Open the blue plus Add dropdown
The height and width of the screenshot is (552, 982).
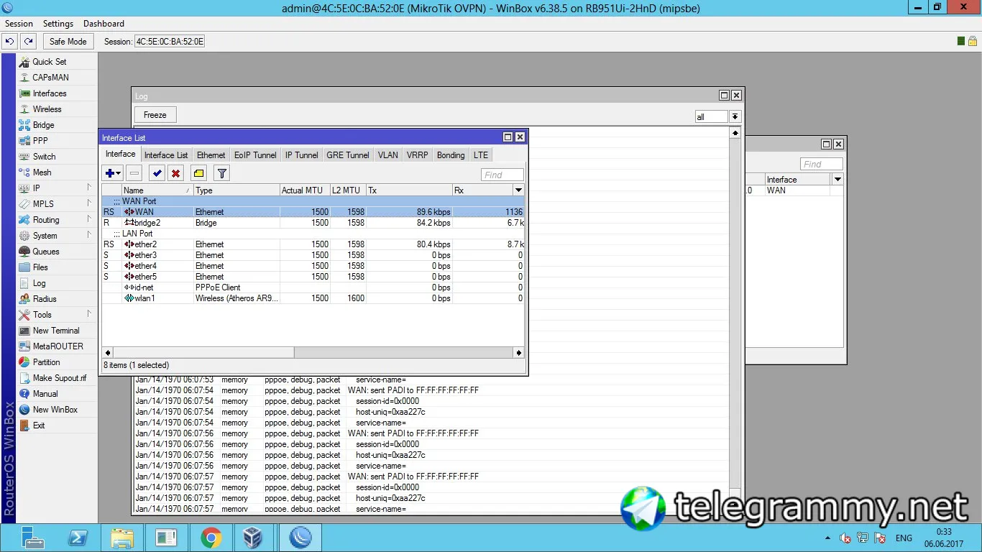pyautogui.click(x=112, y=173)
